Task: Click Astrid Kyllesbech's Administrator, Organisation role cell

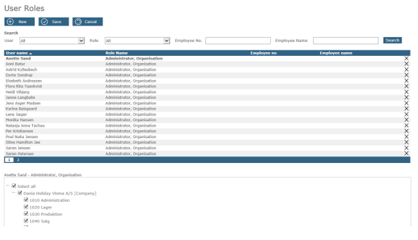Action: point(130,69)
